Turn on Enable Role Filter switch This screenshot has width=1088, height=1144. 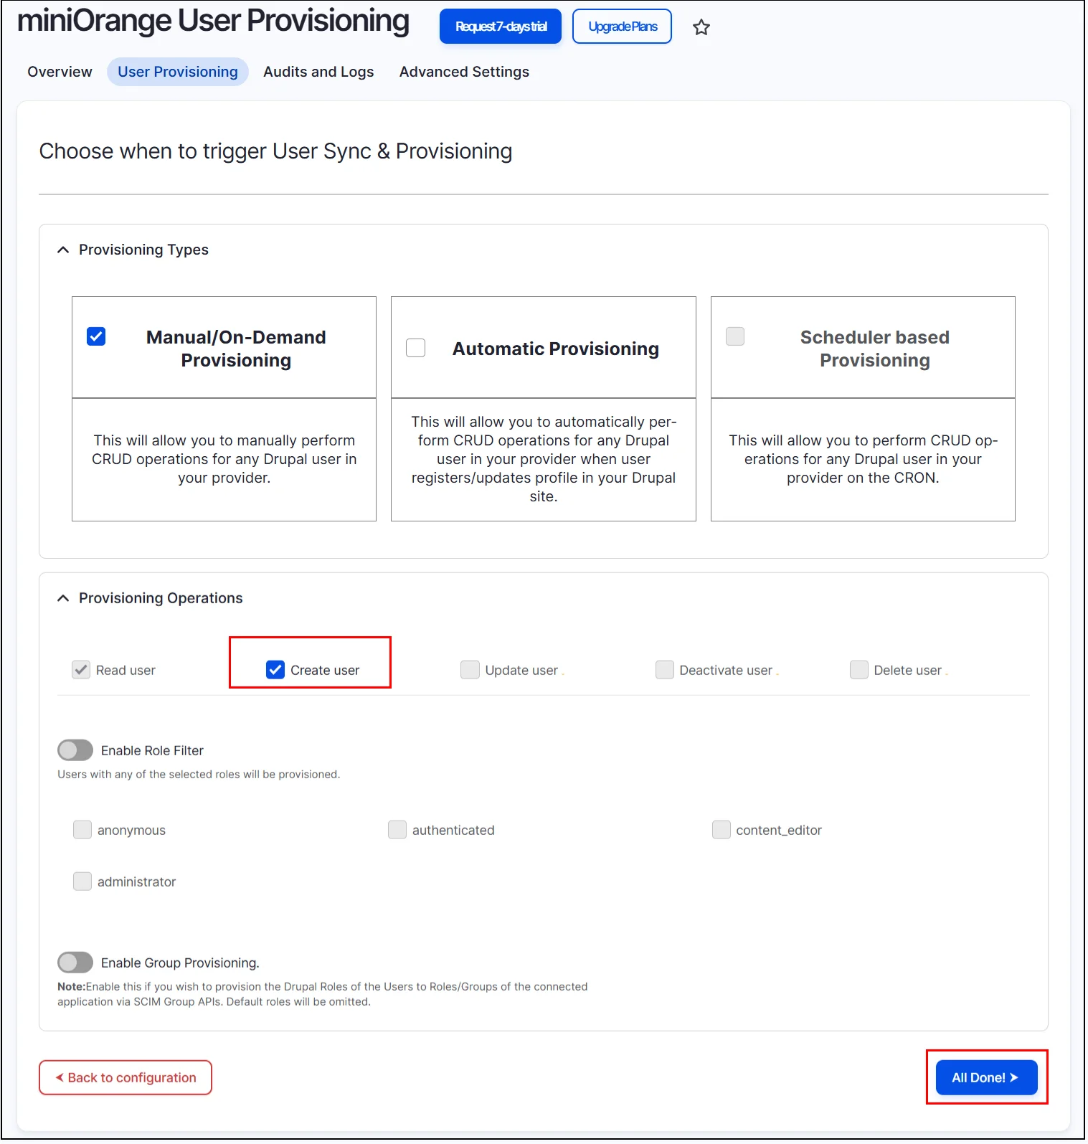(x=75, y=750)
